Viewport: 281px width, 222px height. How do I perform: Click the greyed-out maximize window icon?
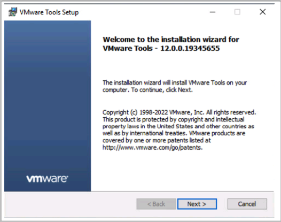237,12
